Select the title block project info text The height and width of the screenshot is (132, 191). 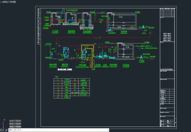pos(167,37)
